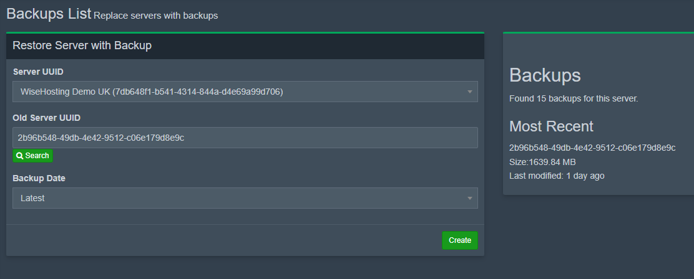Screen dimensions: 694x279
Task: Click the Most Recent heading
Action: [551, 126]
